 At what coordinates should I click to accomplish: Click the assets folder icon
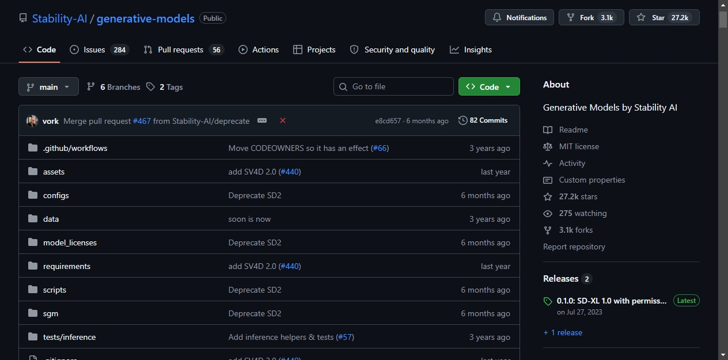coord(33,172)
